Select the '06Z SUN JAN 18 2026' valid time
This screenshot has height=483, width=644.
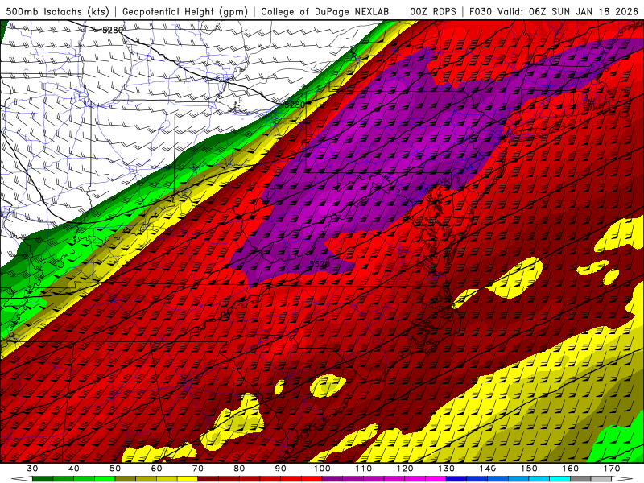click(584, 11)
